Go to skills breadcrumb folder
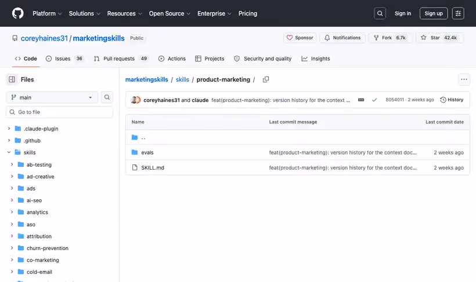Image resolution: width=476 pixels, height=282 pixels. coord(182,79)
